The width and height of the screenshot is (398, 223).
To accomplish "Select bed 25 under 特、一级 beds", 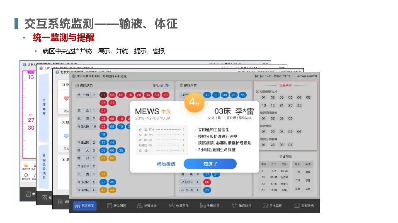I will click(x=103, y=103).
